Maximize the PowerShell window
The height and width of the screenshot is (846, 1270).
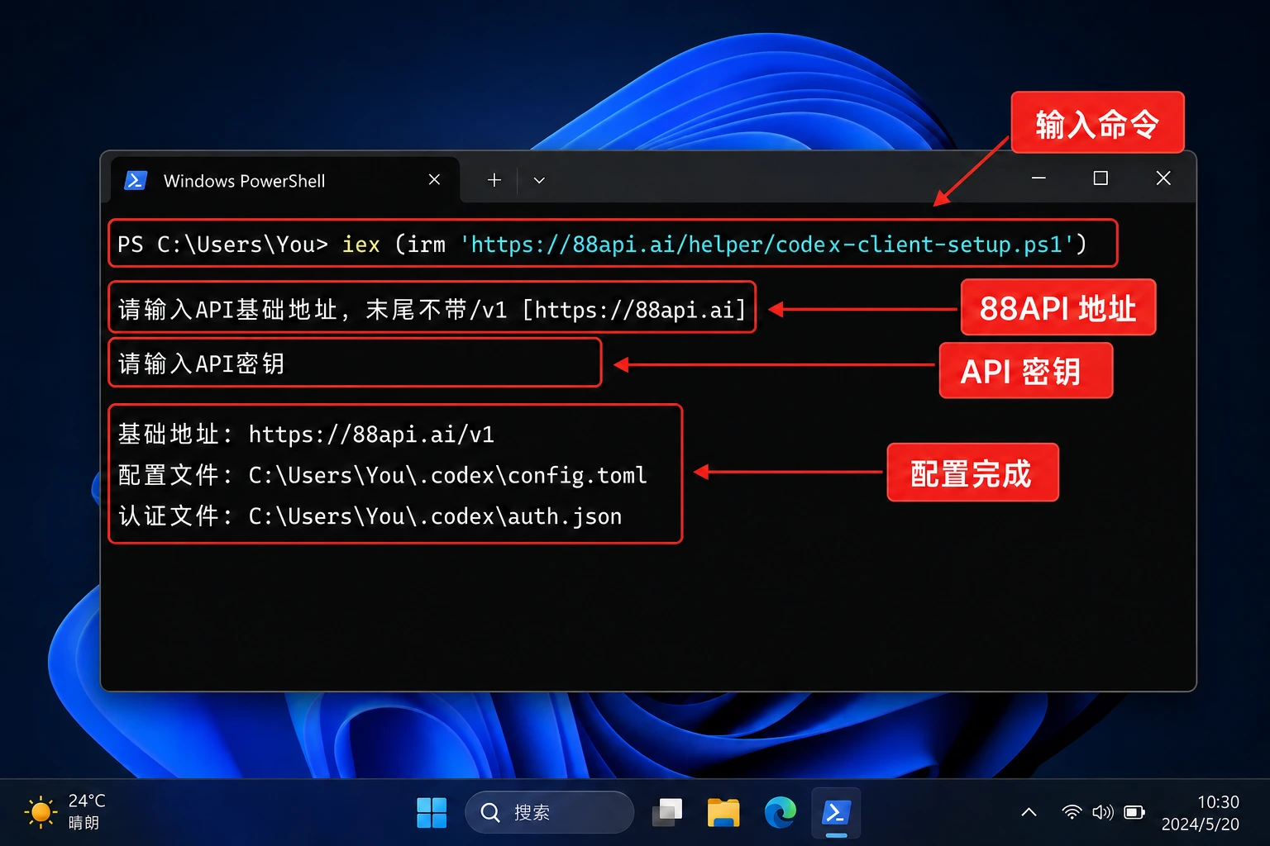tap(1101, 178)
